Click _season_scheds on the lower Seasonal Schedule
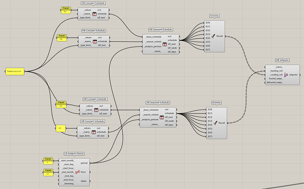Viewport: 304px width, 189px height. pyautogui.click(x=150, y=115)
